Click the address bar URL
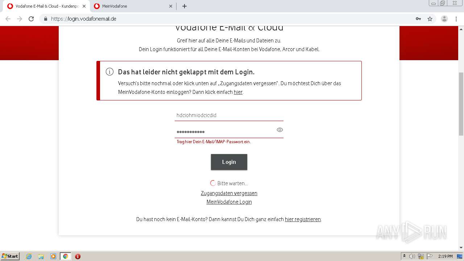 tap(84, 19)
